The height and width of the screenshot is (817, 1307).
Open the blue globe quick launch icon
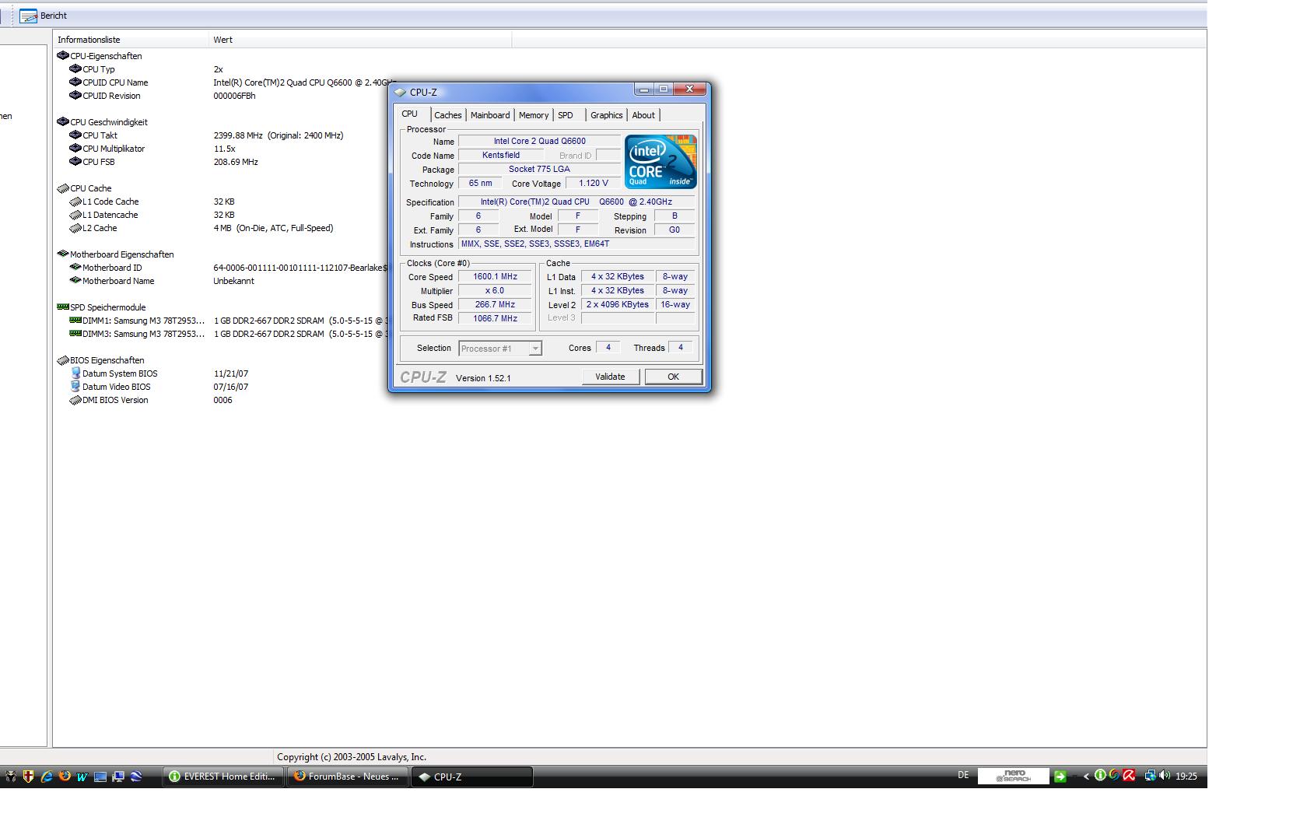coord(136,776)
